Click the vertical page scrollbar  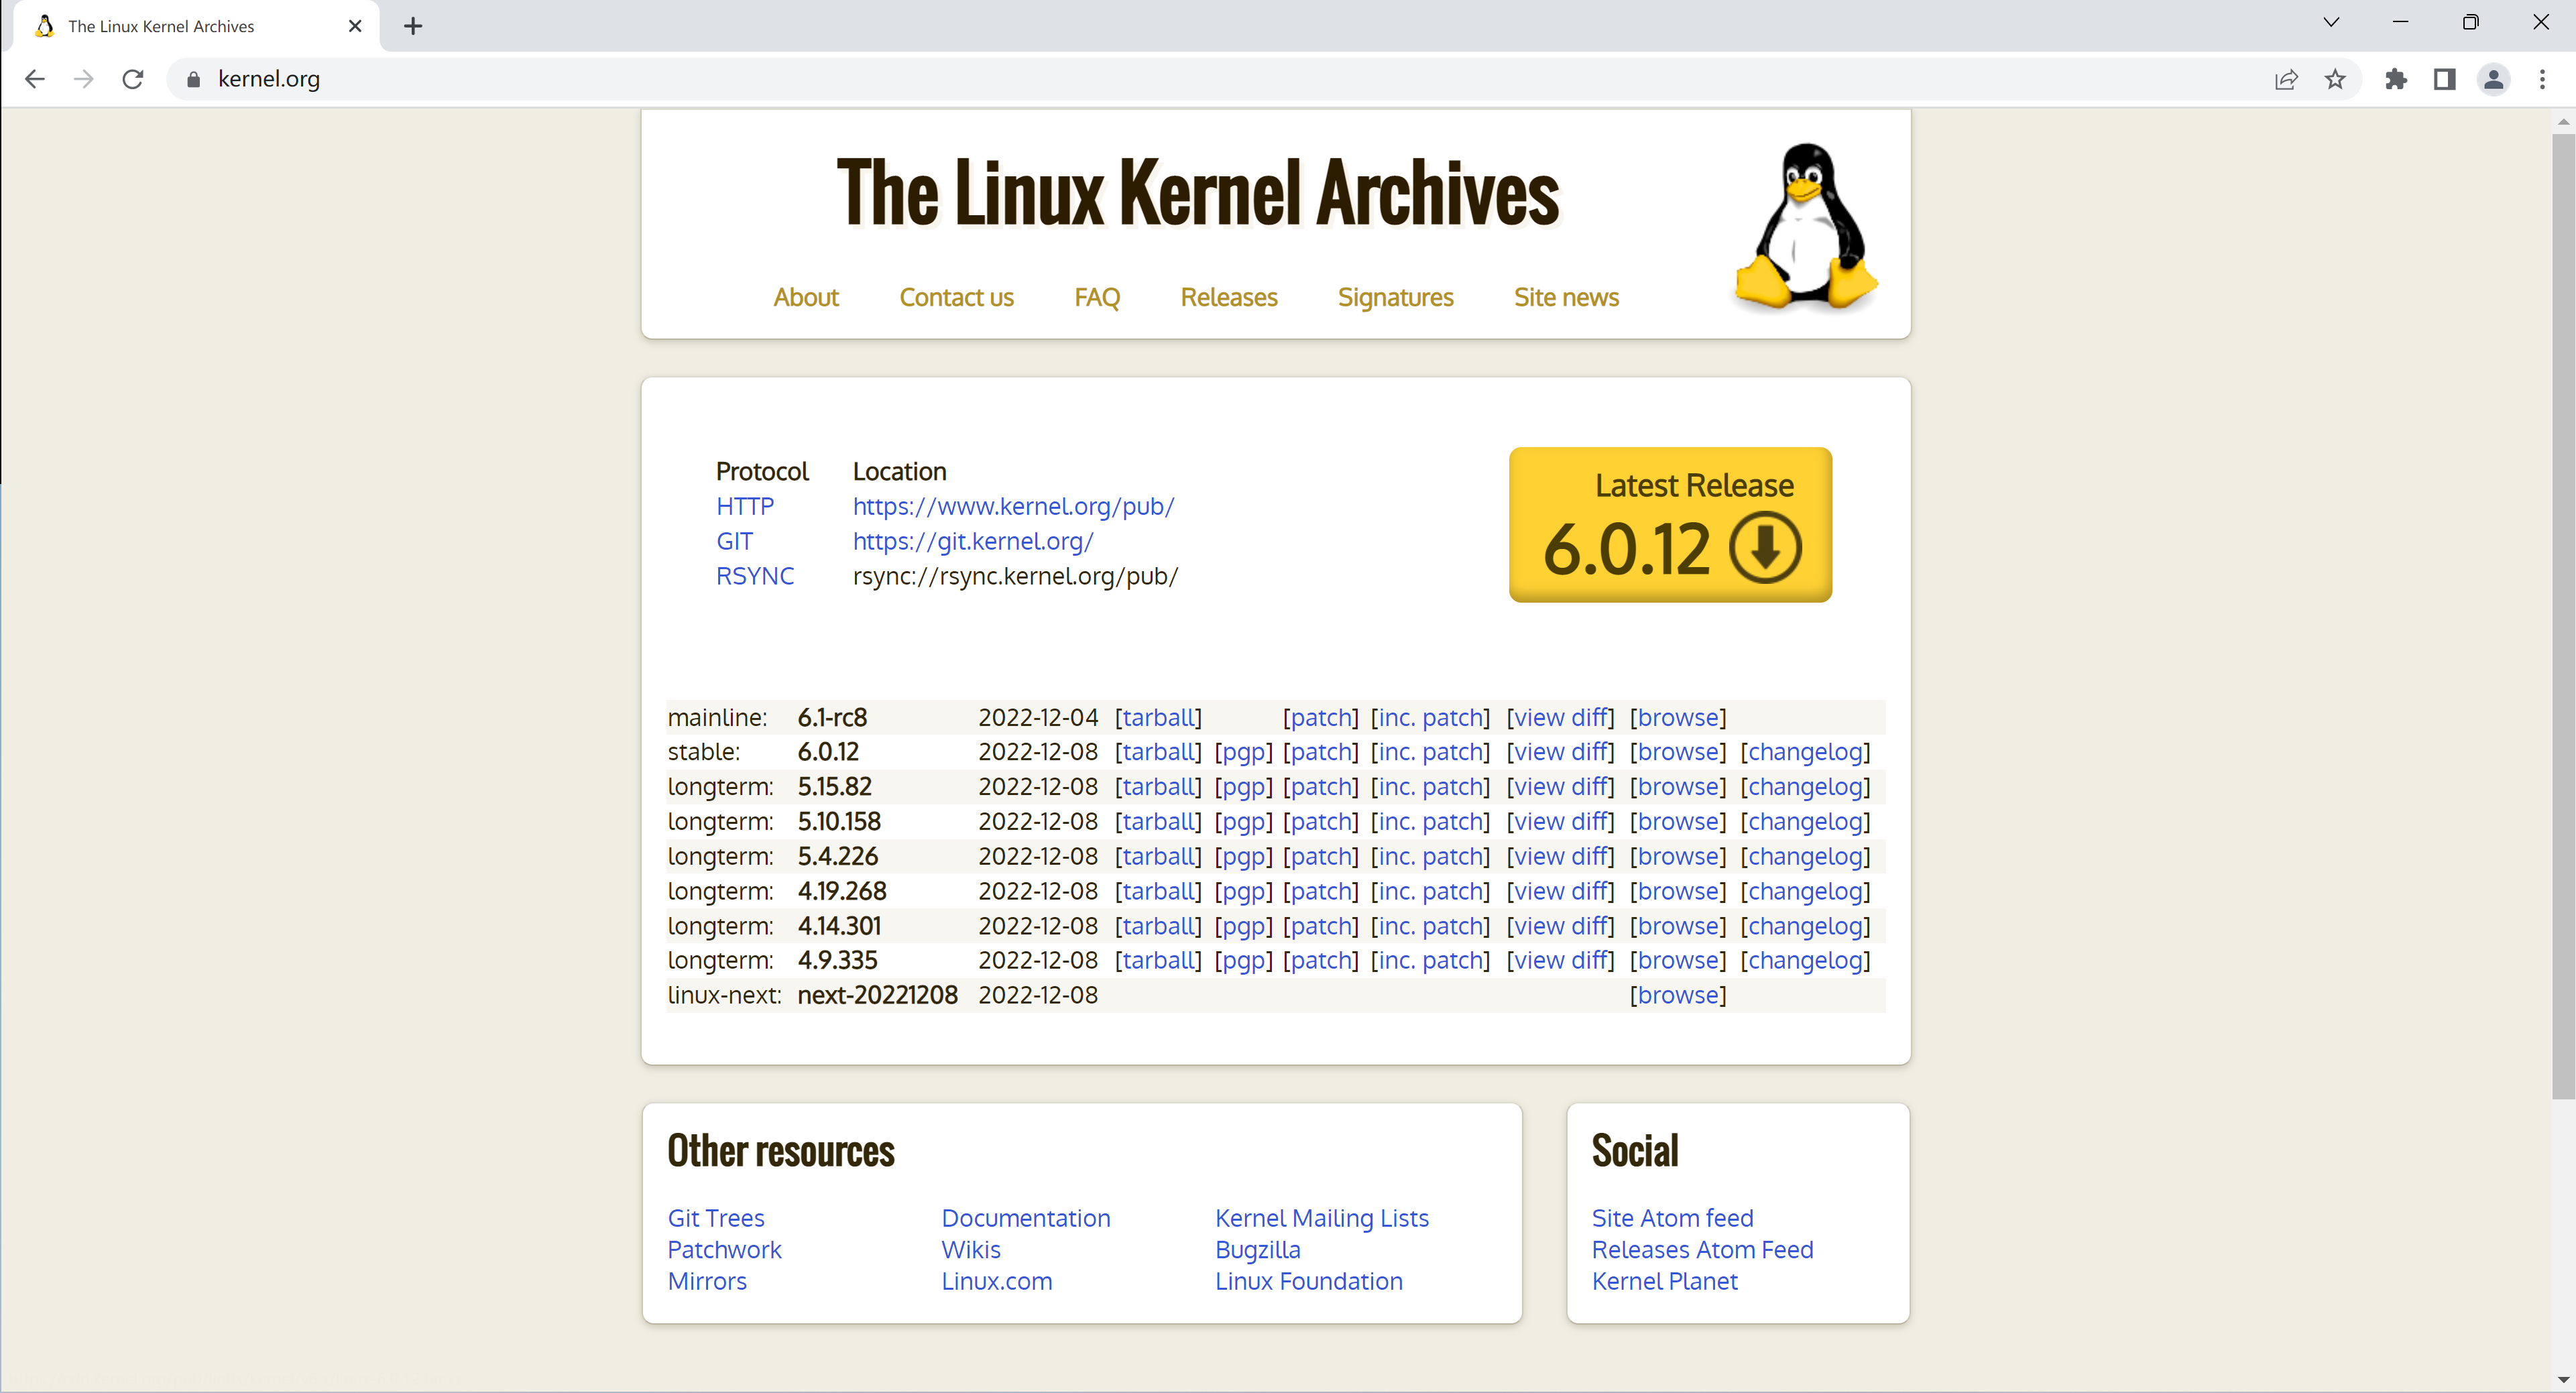pyautogui.click(x=2563, y=615)
